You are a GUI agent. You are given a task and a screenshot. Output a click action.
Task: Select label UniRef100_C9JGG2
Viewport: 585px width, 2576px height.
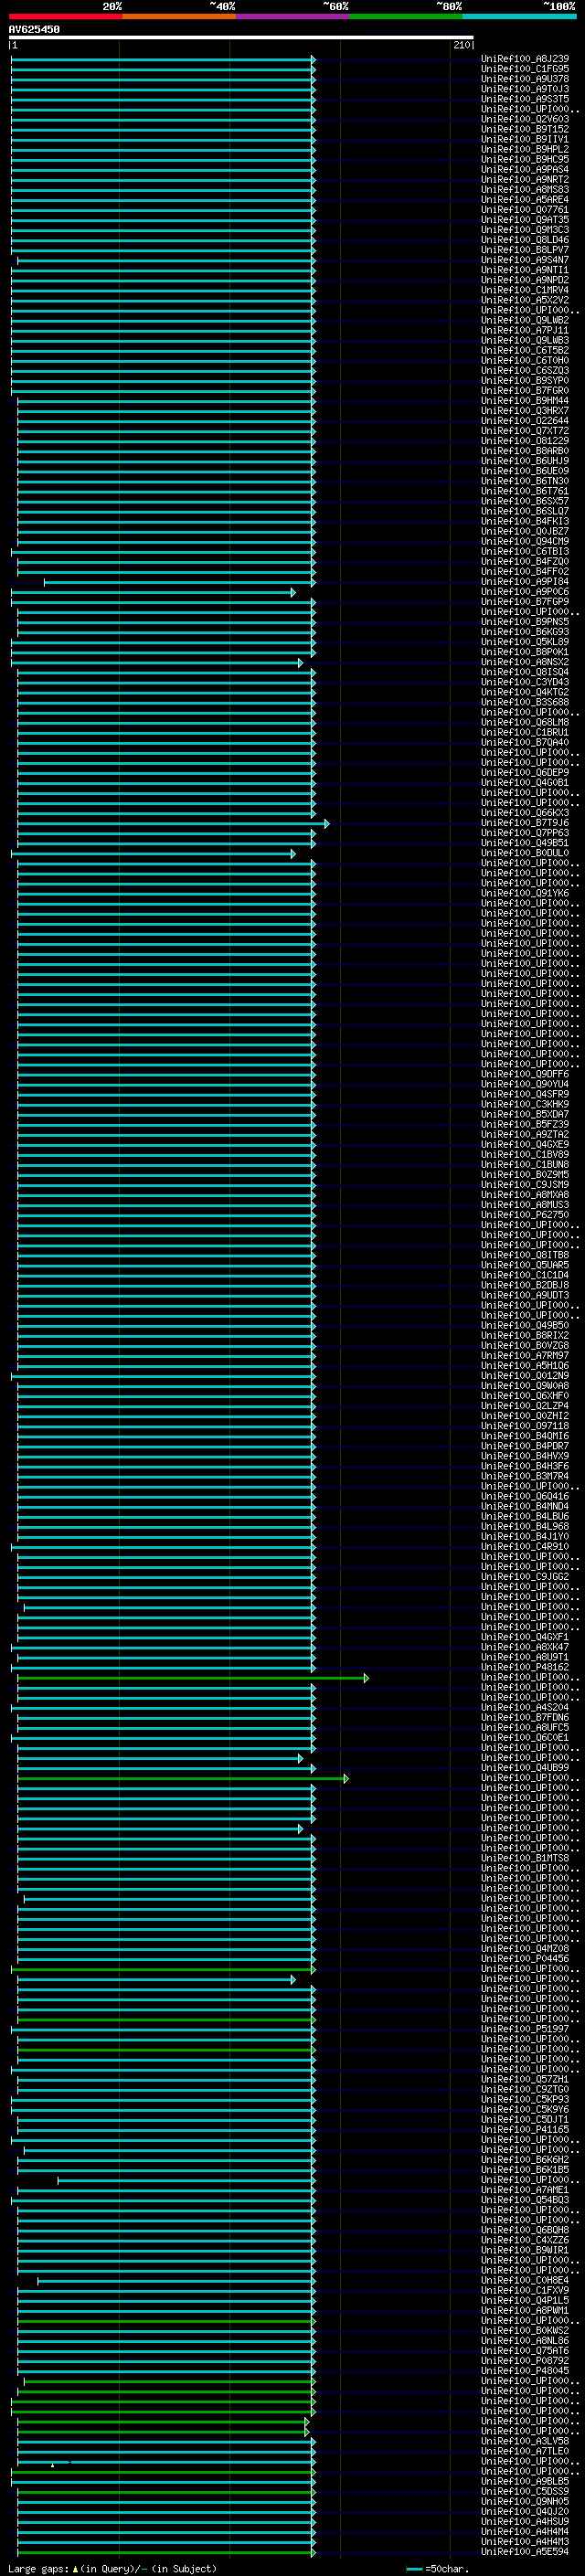coord(525,1577)
